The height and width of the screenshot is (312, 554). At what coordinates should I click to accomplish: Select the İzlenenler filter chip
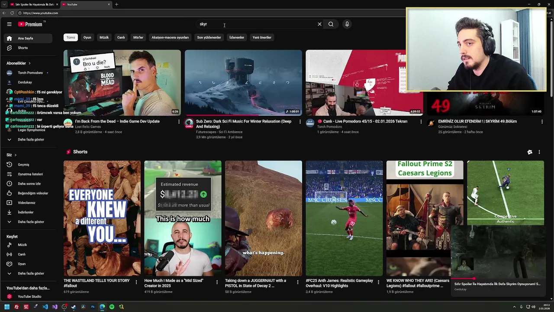(x=237, y=37)
